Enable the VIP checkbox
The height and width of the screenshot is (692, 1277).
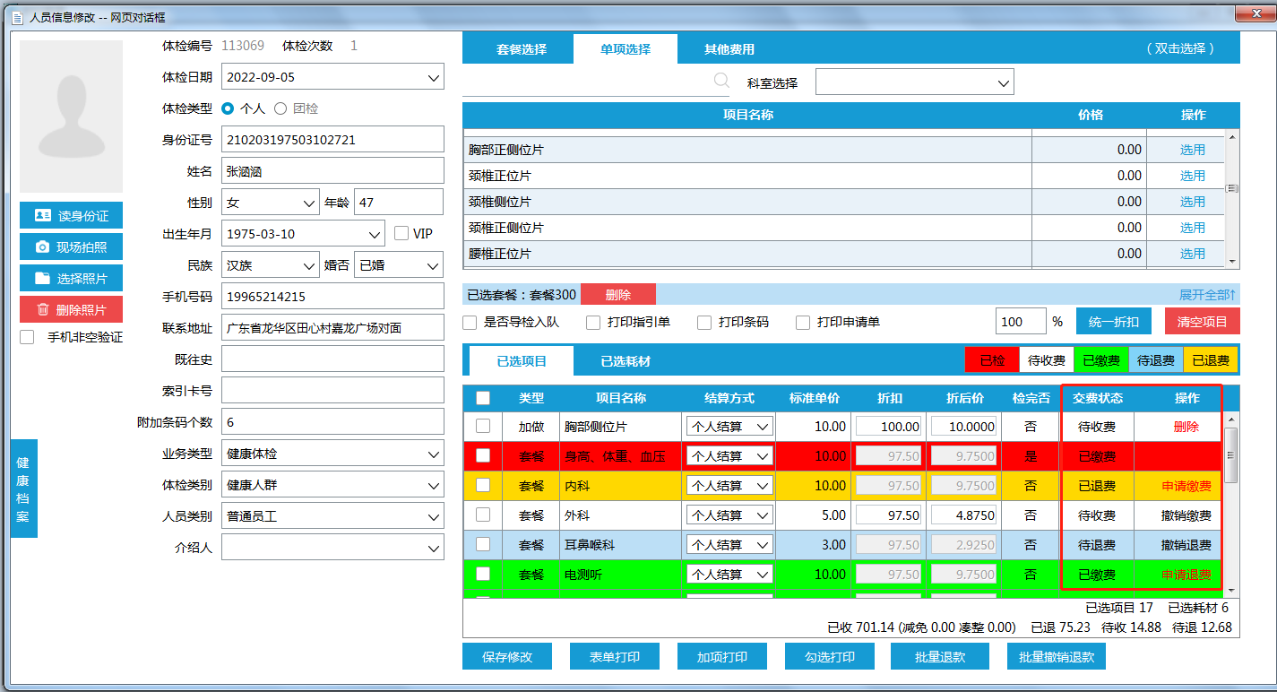[401, 233]
